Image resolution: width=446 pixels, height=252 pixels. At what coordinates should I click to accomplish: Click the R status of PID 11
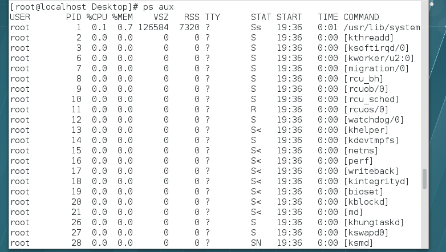253,109
